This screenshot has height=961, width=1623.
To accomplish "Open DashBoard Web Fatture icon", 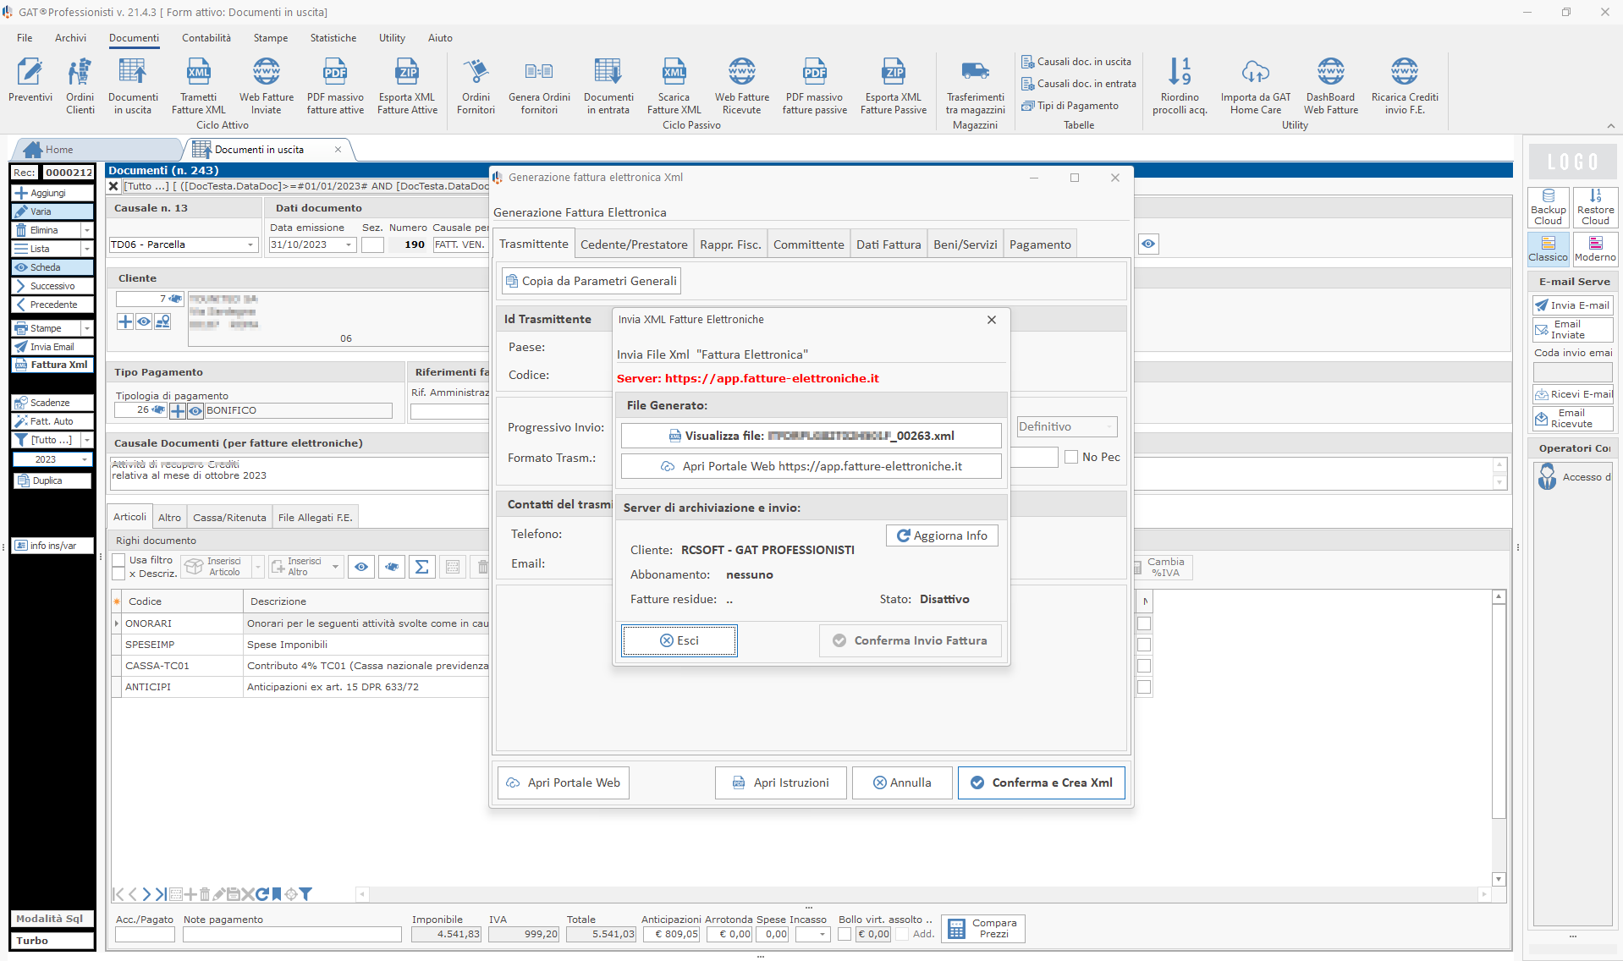I will click(x=1331, y=86).
